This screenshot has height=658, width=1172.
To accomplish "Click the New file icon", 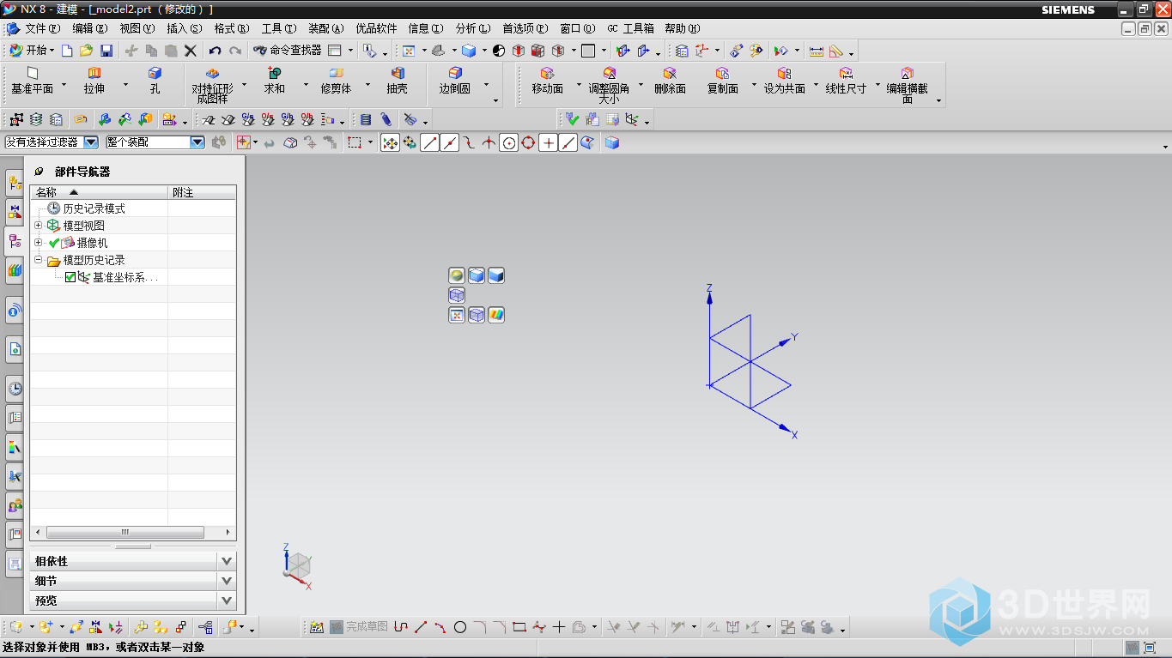I will point(67,51).
